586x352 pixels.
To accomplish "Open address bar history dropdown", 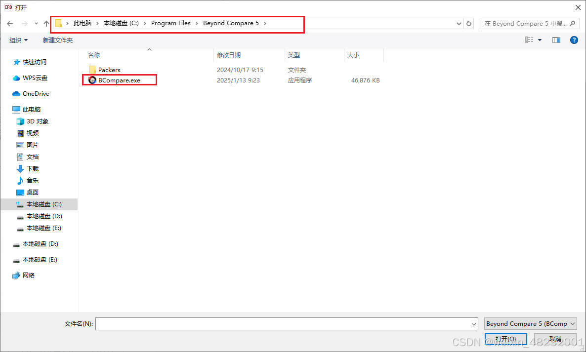I will pyautogui.click(x=459, y=24).
